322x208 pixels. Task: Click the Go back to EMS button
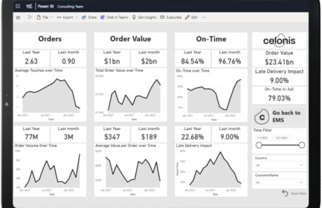(x=286, y=116)
